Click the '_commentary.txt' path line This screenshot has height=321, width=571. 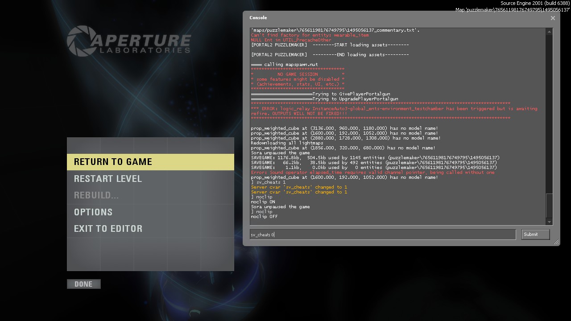pyautogui.click(x=335, y=30)
